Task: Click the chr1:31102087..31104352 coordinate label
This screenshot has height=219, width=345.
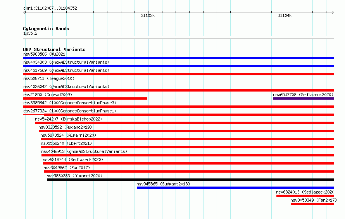Action: 50,8
